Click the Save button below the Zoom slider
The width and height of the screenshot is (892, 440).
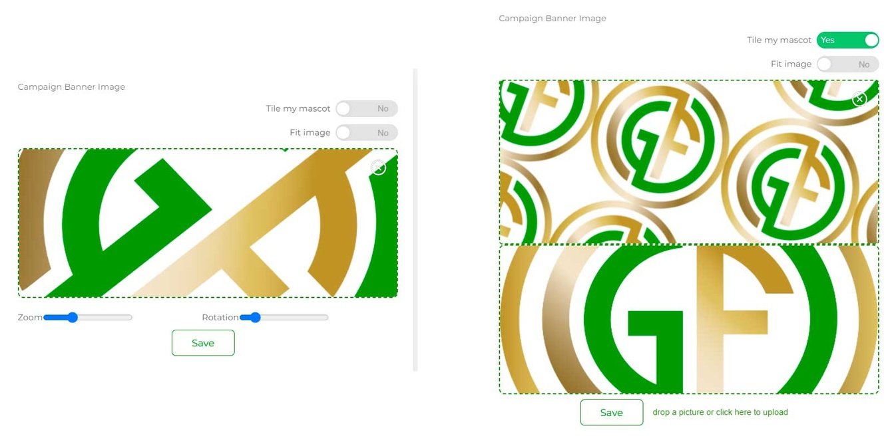click(x=203, y=343)
